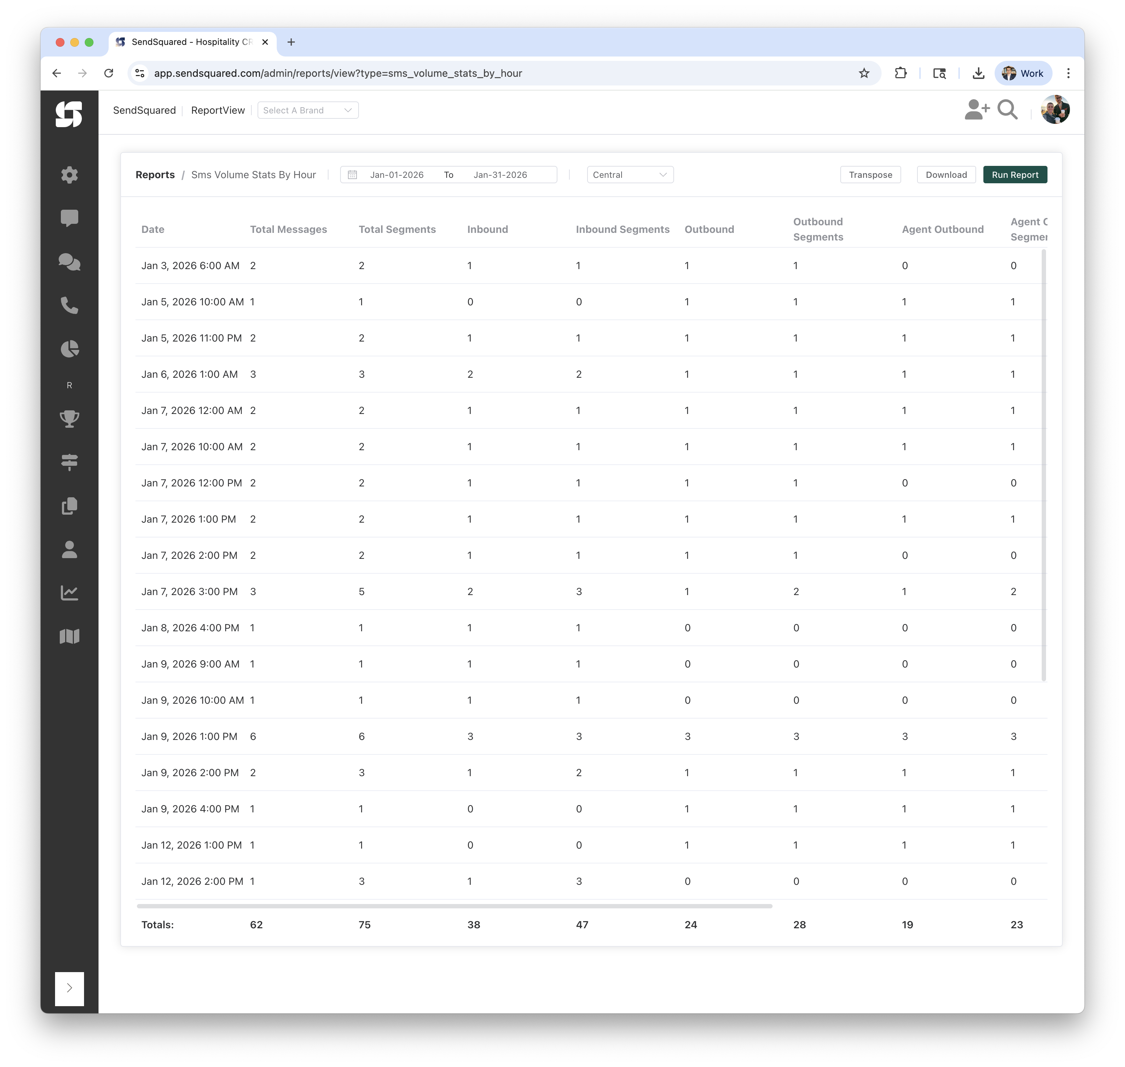
Task: Select the line chart analytics icon
Action: tap(70, 593)
